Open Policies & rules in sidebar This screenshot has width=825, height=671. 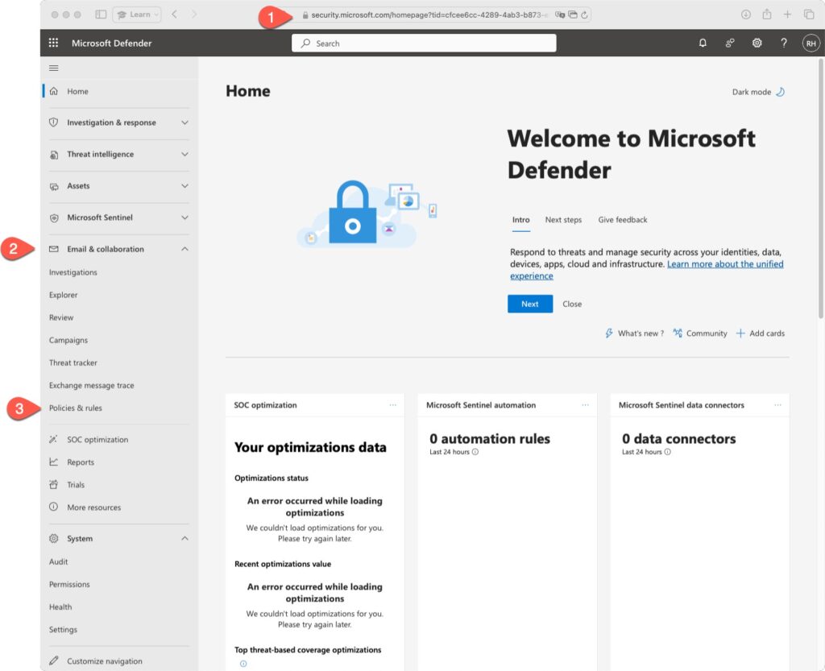coord(76,408)
